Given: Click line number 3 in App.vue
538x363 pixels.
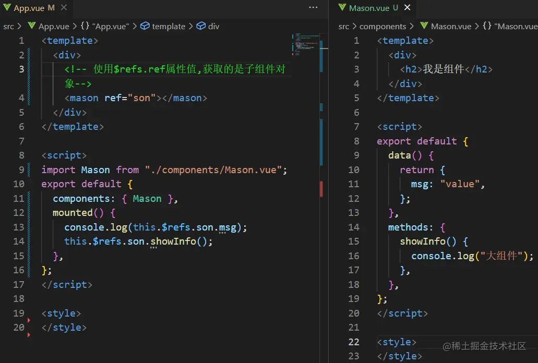Looking at the screenshot, I should pyautogui.click(x=21, y=69).
